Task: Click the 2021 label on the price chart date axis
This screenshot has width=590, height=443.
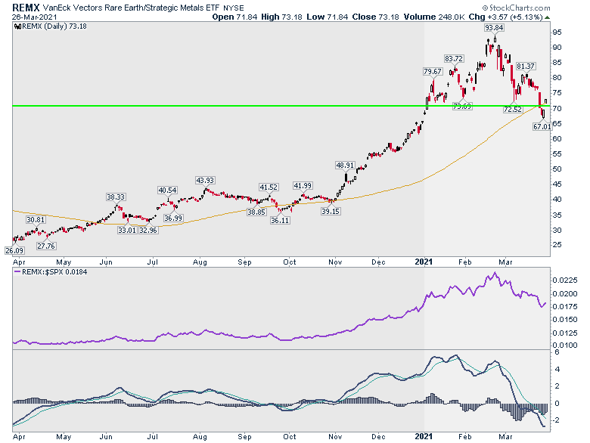Action: click(424, 262)
